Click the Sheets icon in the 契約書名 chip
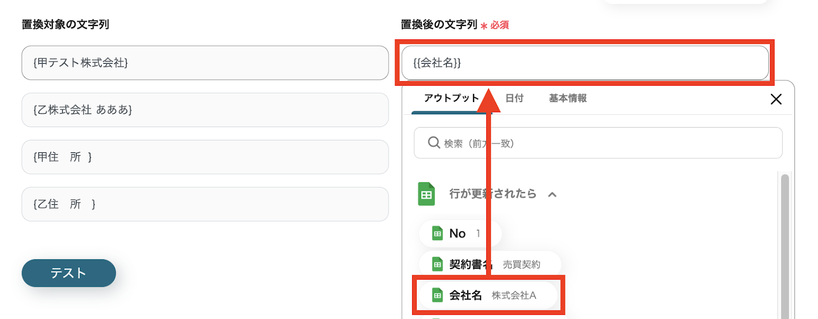Image resolution: width=818 pixels, height=319 pixels. tap(437, 264)
